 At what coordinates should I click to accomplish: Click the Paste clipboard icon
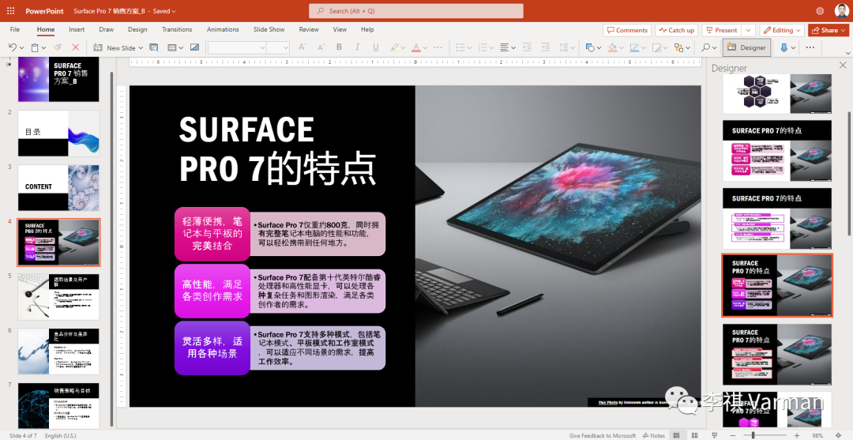point(35,48)
